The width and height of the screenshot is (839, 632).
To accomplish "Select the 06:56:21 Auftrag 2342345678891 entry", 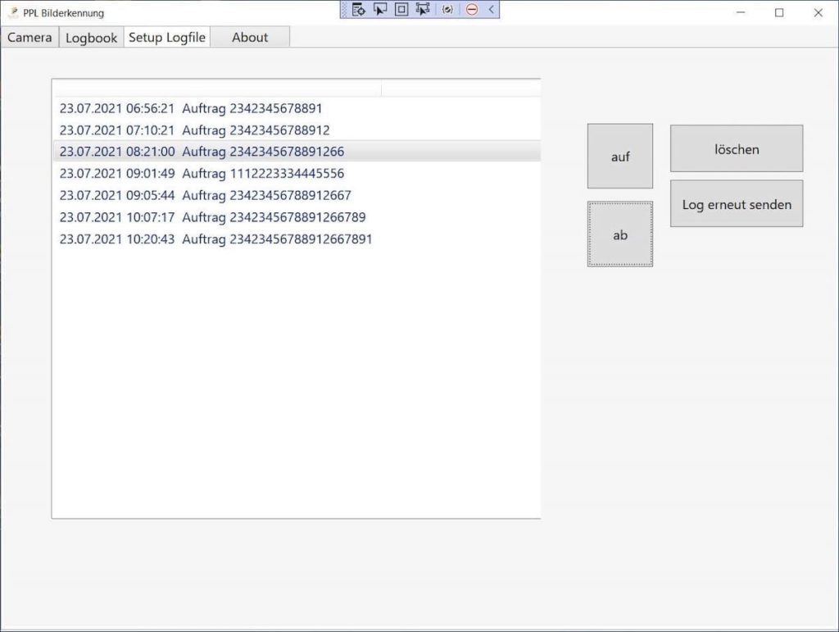I will (x=190, y=108).
